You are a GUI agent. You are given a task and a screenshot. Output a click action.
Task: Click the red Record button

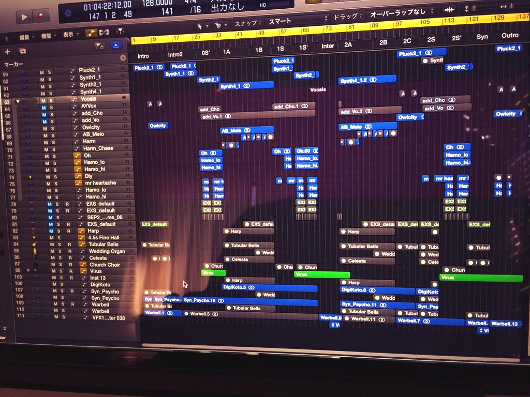41,16
